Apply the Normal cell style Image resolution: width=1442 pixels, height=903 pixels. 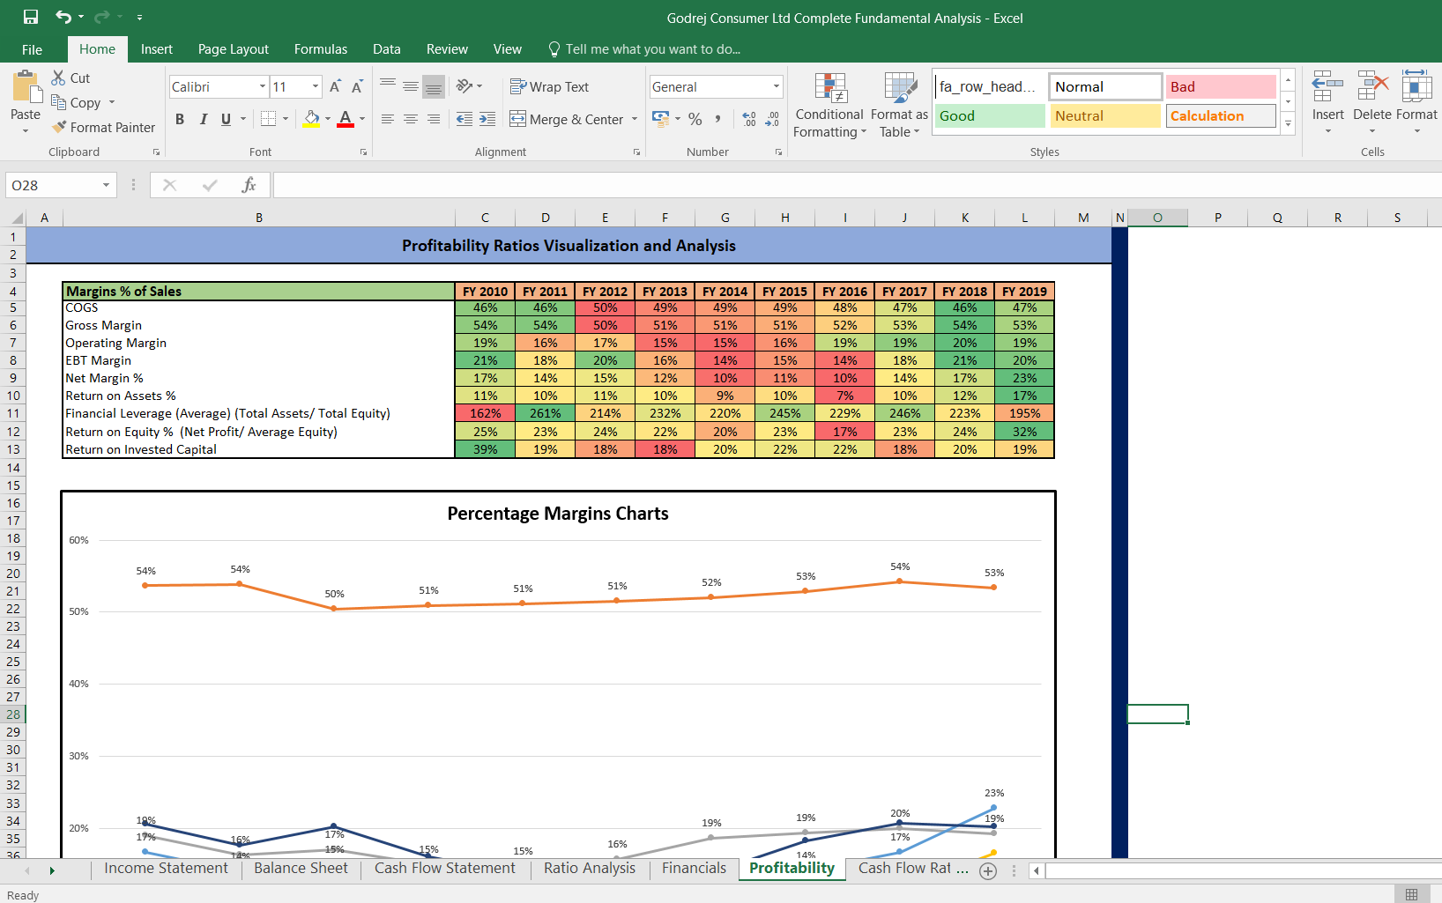coord(1105,86)
